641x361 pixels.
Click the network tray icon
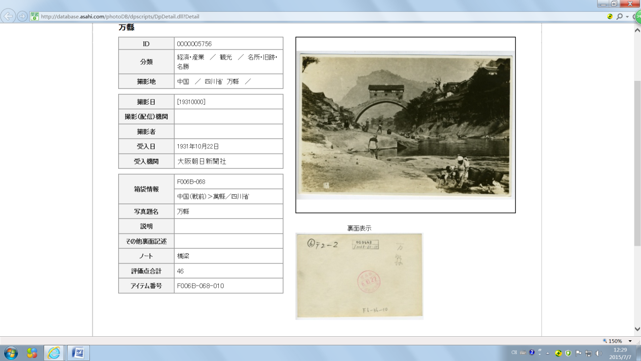[x=588, y=353]
